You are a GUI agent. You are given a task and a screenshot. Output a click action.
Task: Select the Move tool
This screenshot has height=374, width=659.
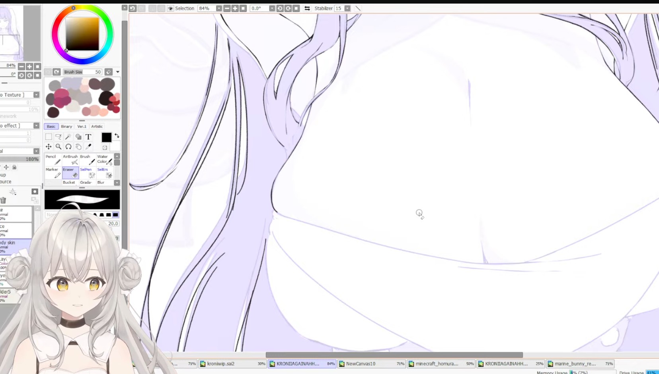point(49,147)
